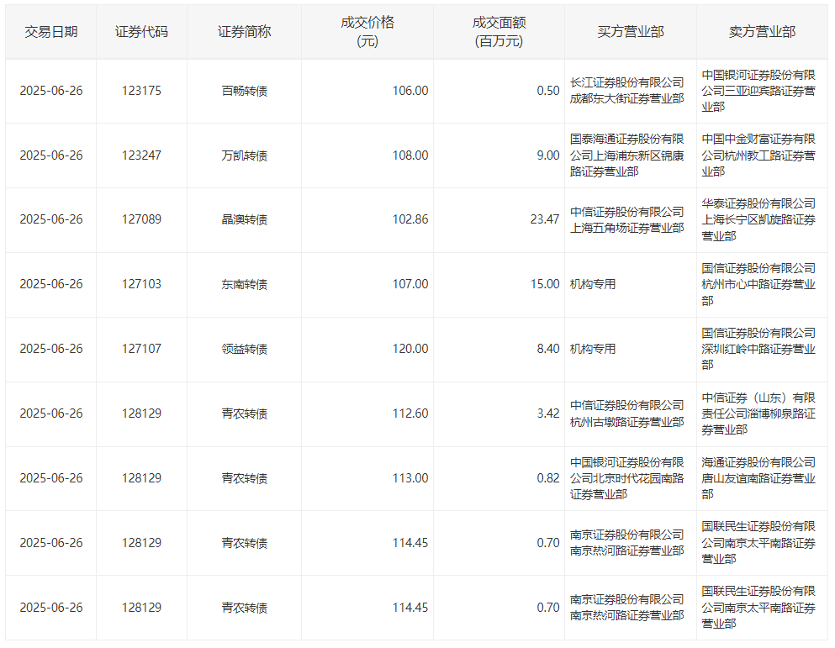Click security code 123175
The width and height of the screenshot is (835, 648).
(x=141, y=91)
